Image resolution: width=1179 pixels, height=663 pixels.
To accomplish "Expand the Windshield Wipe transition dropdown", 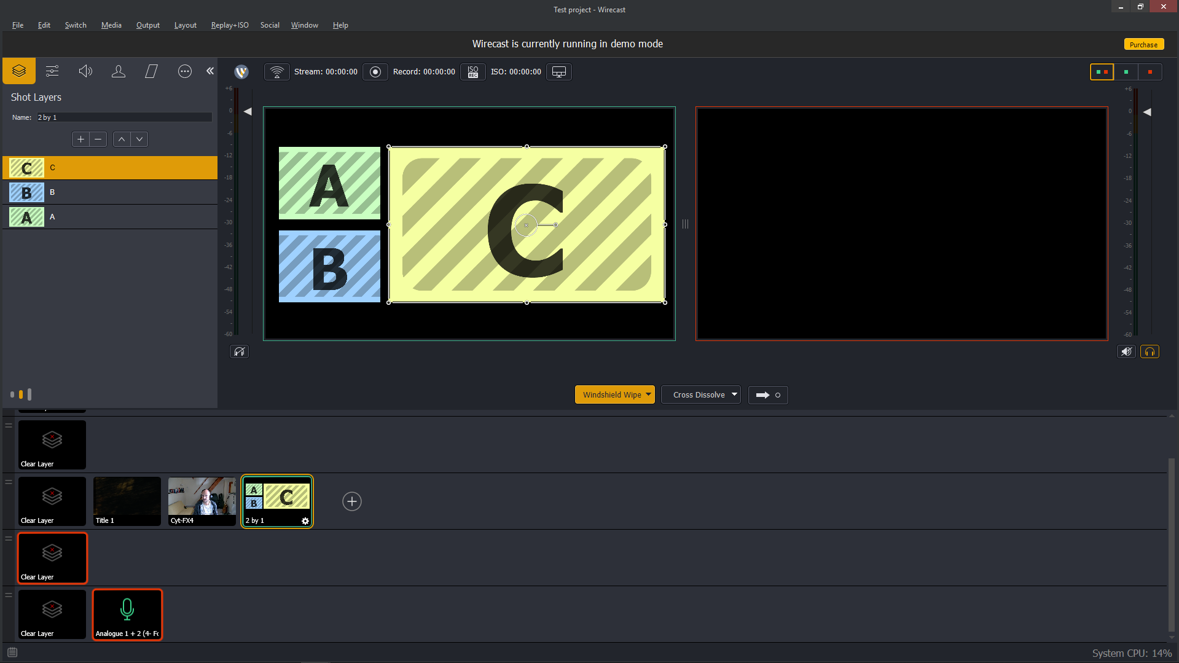I will coord(648,394).
